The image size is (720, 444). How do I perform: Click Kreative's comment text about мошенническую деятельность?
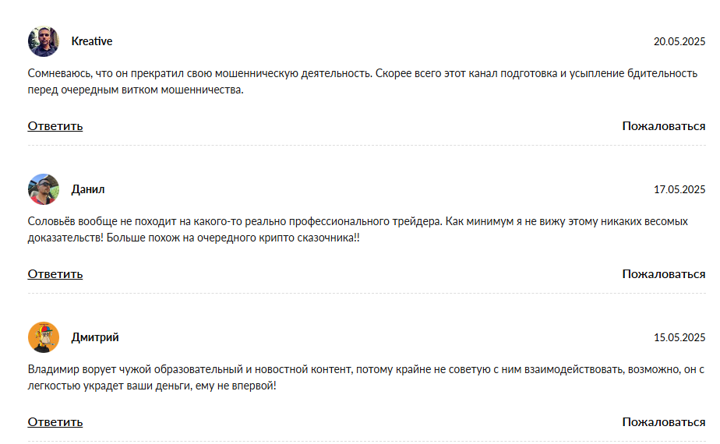pyautogui.click(x=363, y=81)
